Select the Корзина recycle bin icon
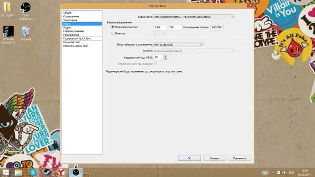315x177 pixels. [x=26, y=33]
